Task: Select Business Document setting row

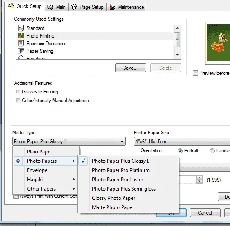Action: point(95,44)
